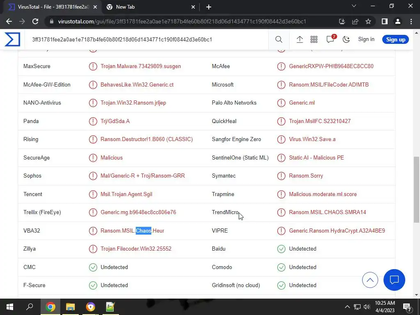
Task: Open the Notepad++ taskbar icon
Action: (110, 307)
